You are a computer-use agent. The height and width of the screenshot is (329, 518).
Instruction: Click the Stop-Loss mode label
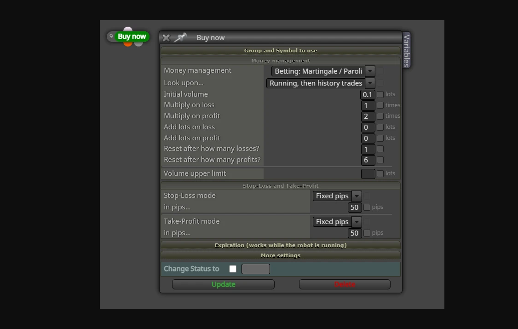(190, 196)
